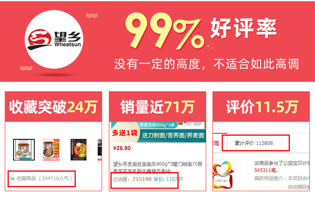The width and height of the screenshot is (315, 200).
Task: Click the partially visible fourth product thumbnail
Action: (x=100, y=149)
